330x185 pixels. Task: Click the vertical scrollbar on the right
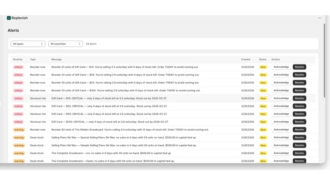point(324,60)
